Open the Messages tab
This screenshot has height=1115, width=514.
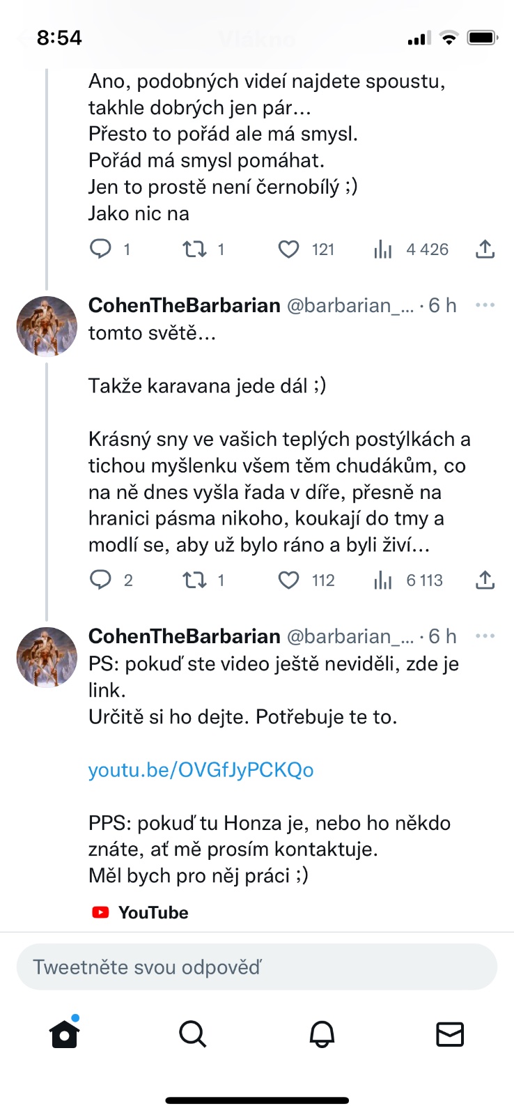click(x=450, y=1034)
